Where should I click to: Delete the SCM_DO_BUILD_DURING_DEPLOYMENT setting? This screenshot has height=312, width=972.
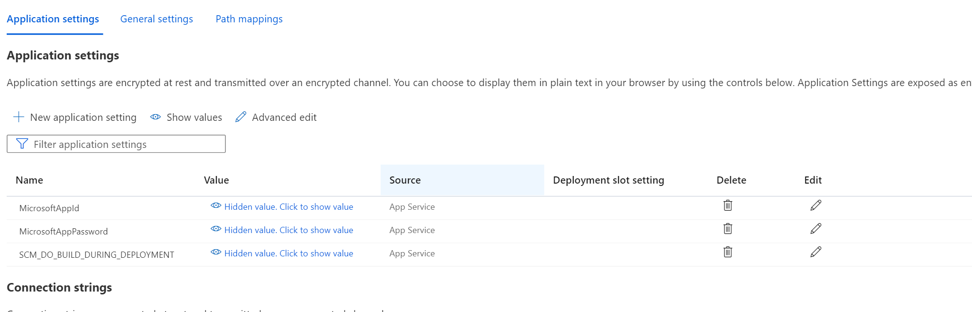(728, 252)
